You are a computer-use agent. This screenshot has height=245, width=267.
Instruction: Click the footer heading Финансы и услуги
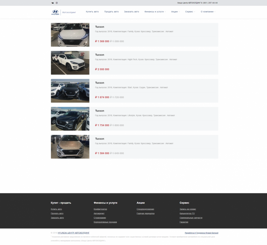point(106,203)
